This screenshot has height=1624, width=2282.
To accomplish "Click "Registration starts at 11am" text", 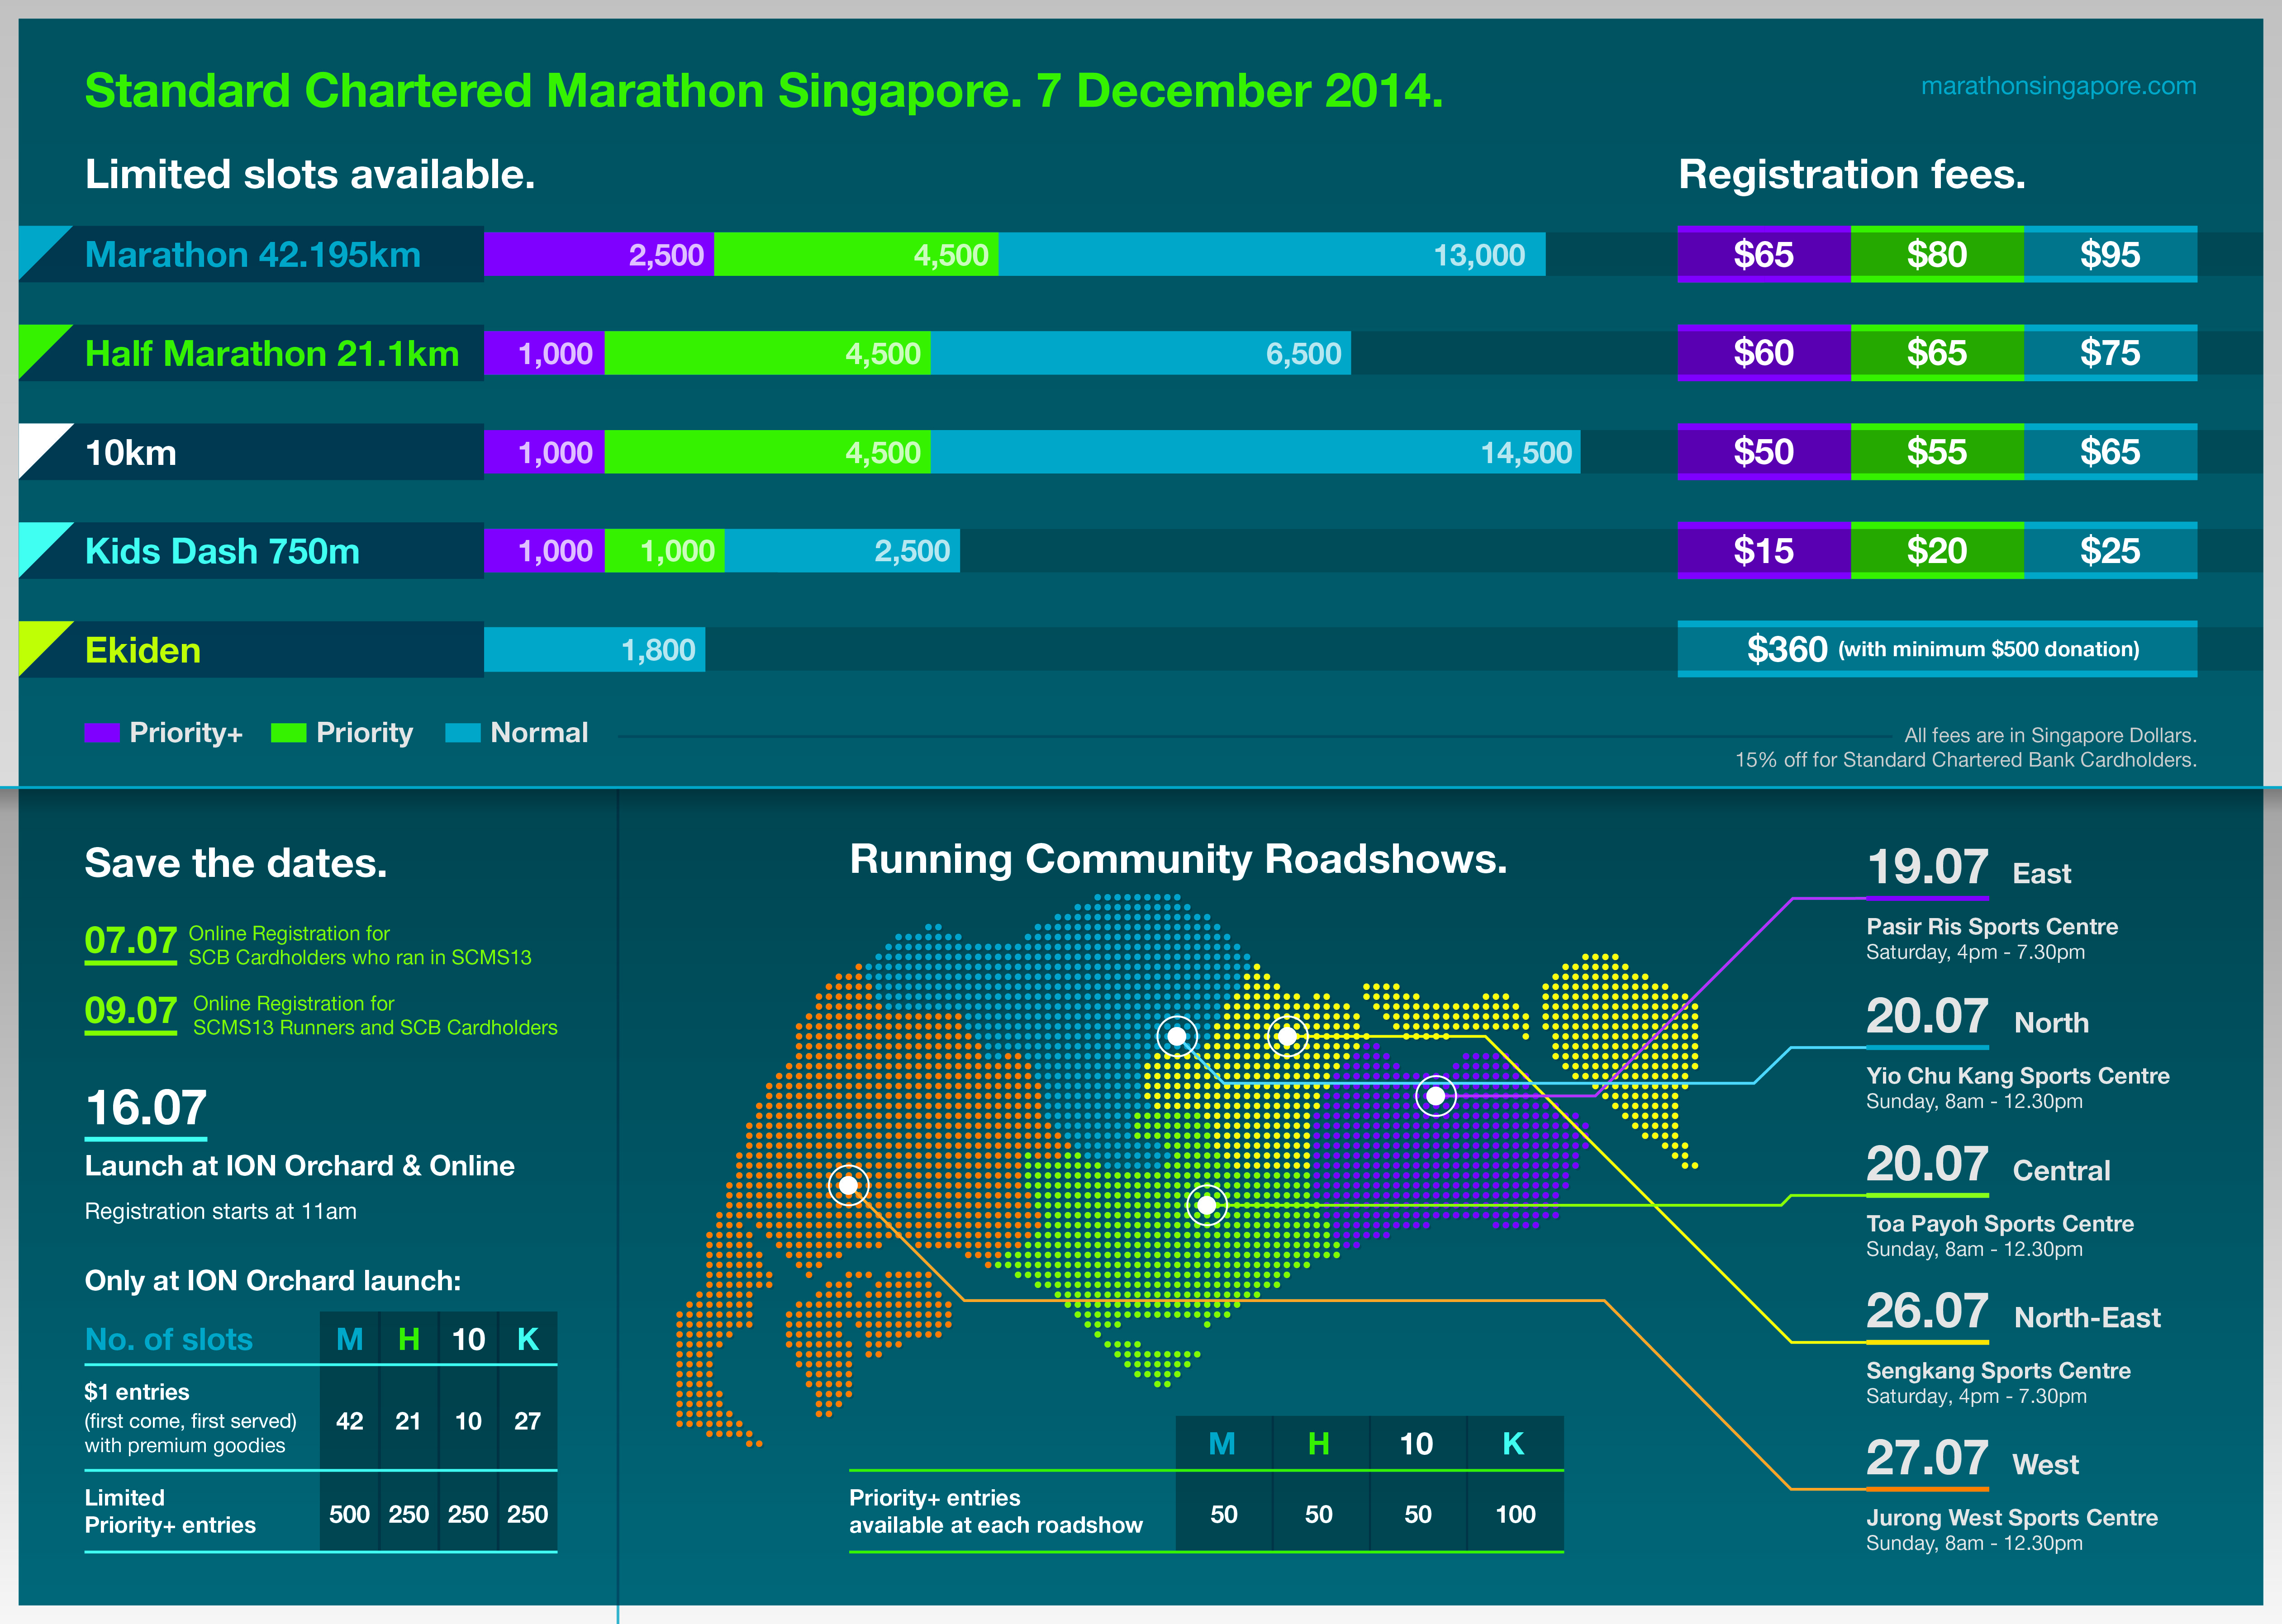I will coord(220,1212).
